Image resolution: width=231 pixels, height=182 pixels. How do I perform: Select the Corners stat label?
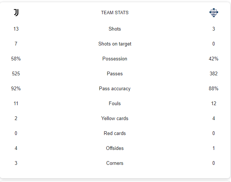click(x=115, y=163)
